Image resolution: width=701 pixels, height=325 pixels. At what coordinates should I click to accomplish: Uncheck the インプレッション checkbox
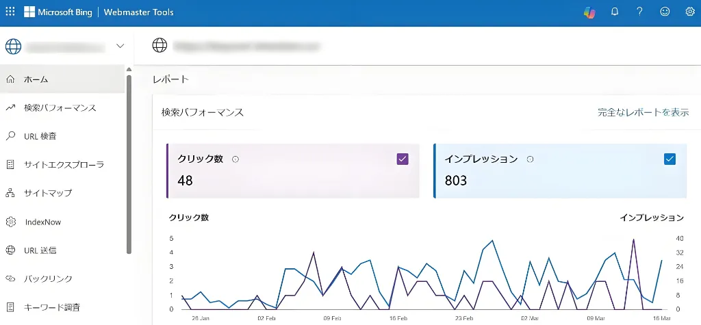670,159
